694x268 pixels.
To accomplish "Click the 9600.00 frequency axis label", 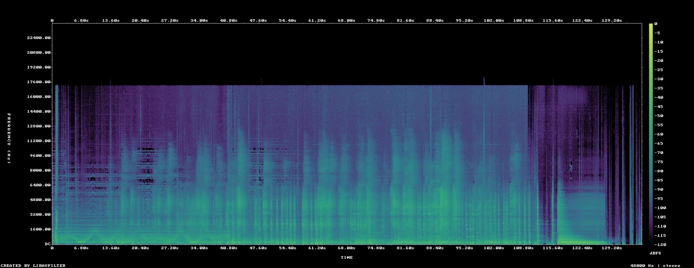I will click(40, 156).
